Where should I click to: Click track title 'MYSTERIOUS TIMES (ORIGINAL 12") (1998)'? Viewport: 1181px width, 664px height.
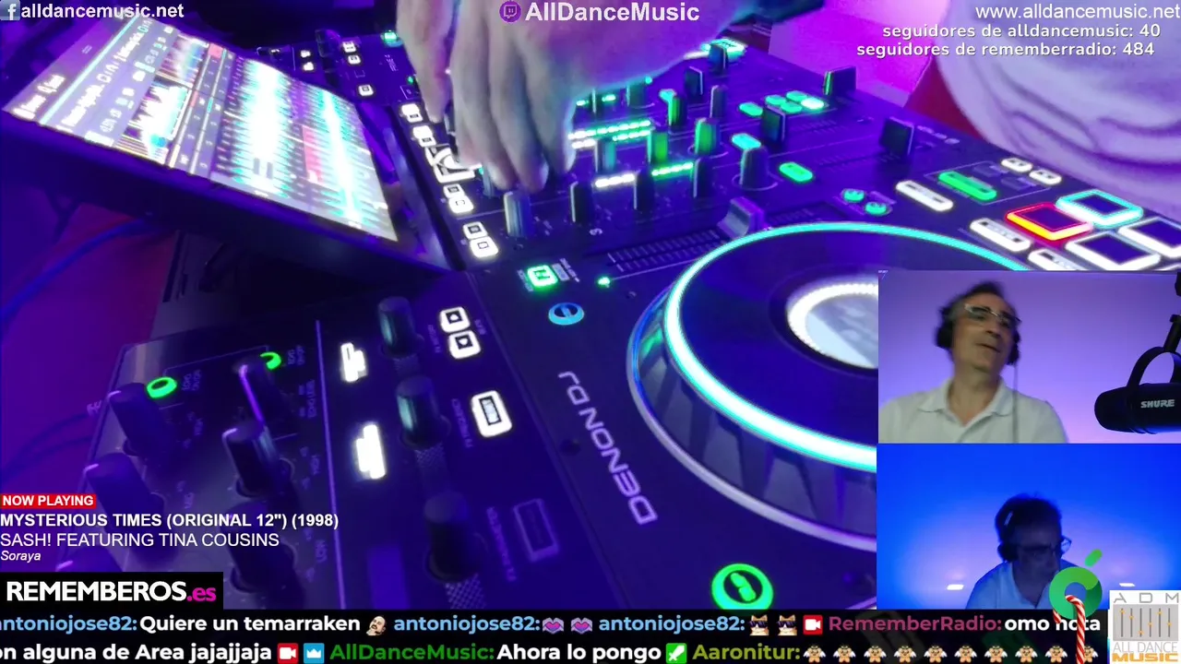tap(170, 520)
